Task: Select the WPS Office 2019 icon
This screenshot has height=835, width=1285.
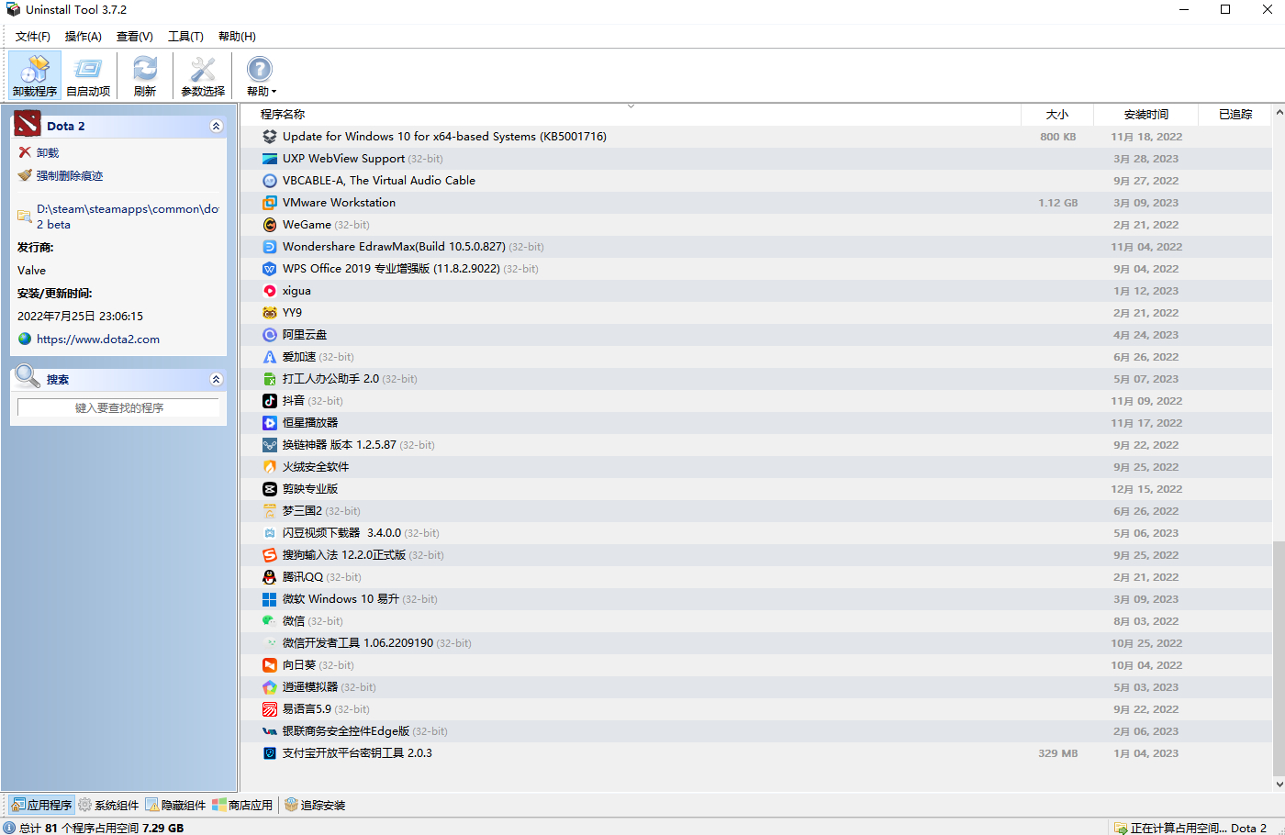Action: coord(270,269)
